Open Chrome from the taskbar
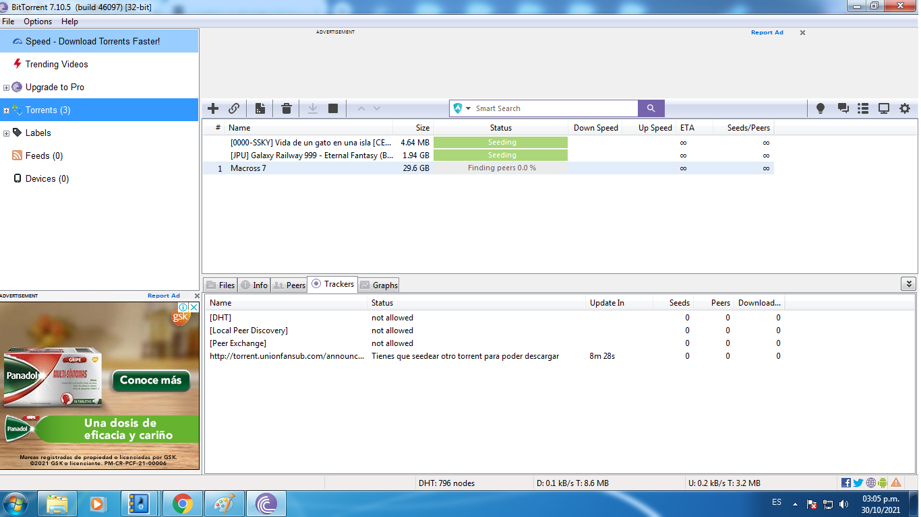Viewport: 921px width, 517px height. tap(182, 504)
